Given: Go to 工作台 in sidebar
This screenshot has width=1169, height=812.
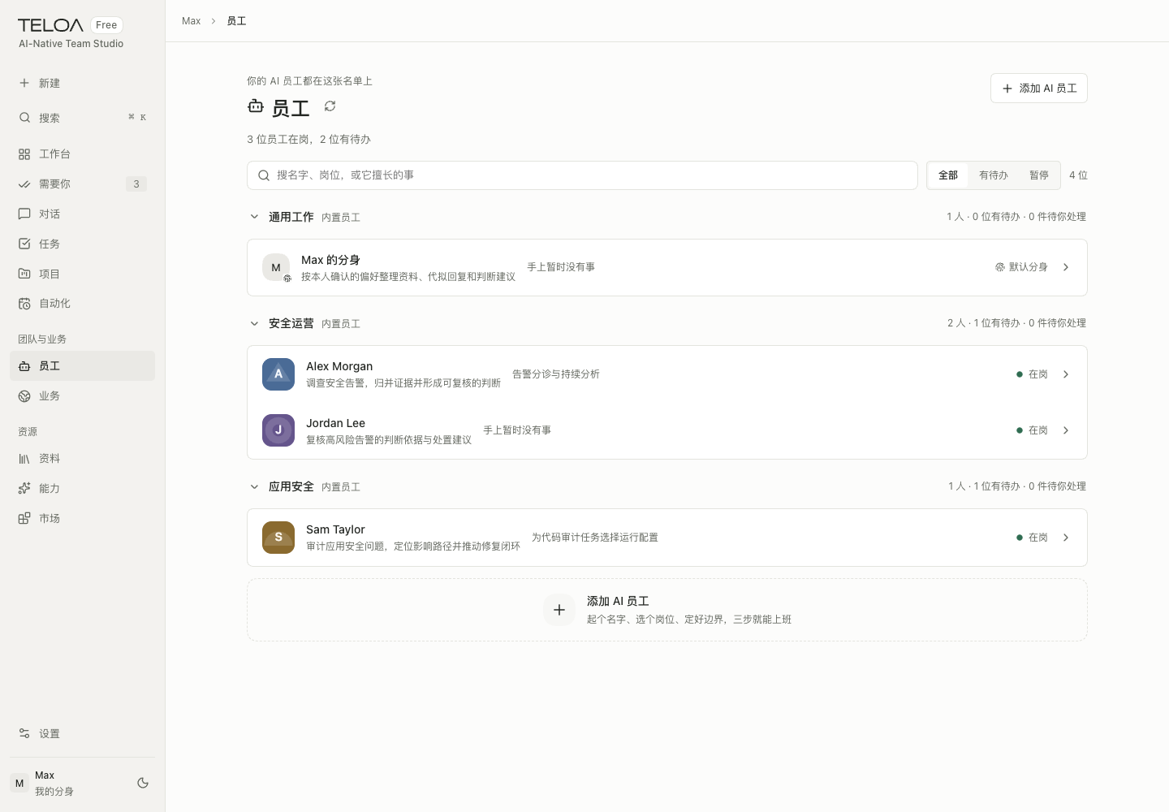Looking at the screenshot, I should coord(82,154).
